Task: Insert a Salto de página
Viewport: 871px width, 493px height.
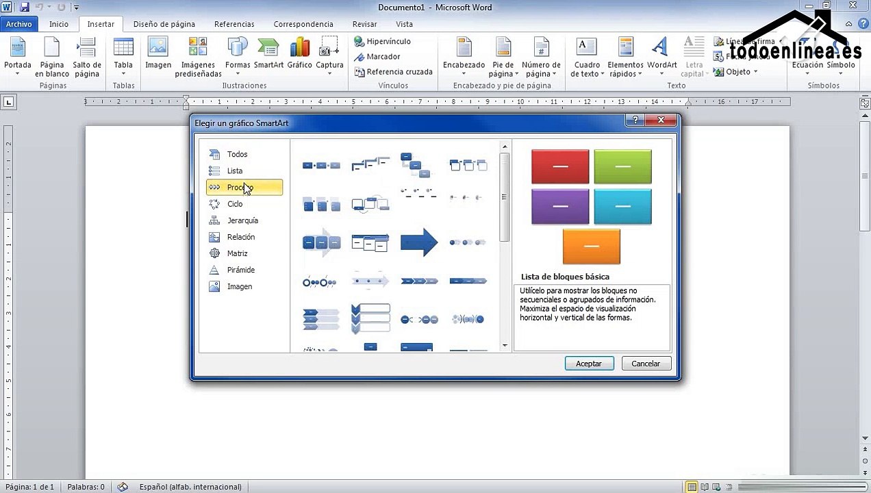Action: tap(87, 58)
